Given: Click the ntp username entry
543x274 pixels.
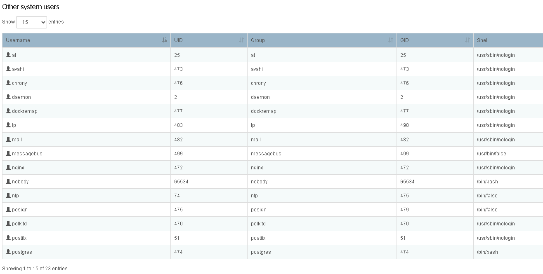Looking at the screenshot, I should (16, 196).
